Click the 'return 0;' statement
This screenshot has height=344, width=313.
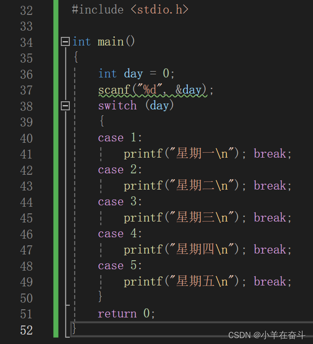click(x=127, y=313)
